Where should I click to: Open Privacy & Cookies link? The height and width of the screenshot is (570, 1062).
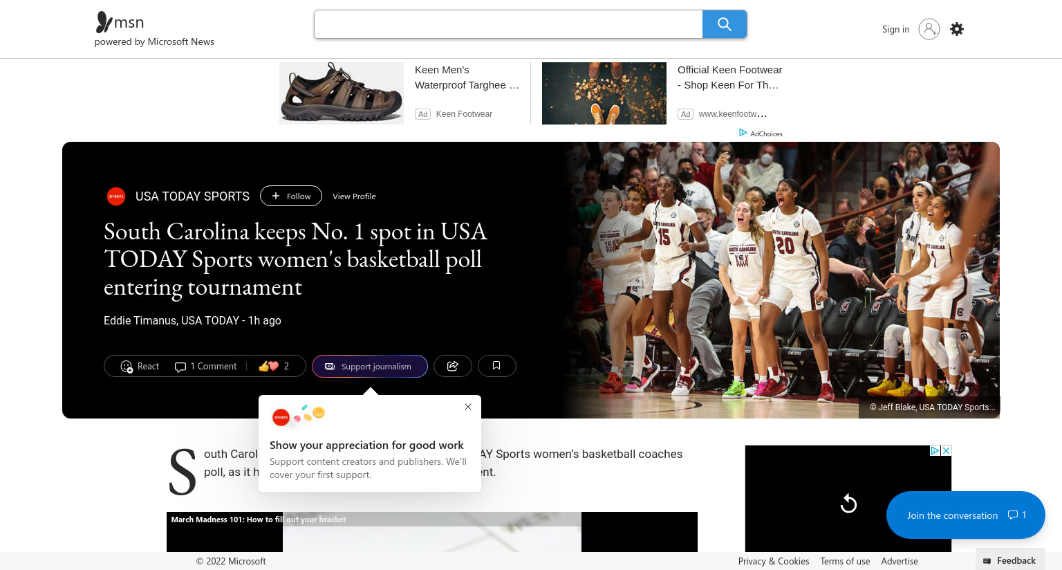pyautogui.click(x=774, y=561)
